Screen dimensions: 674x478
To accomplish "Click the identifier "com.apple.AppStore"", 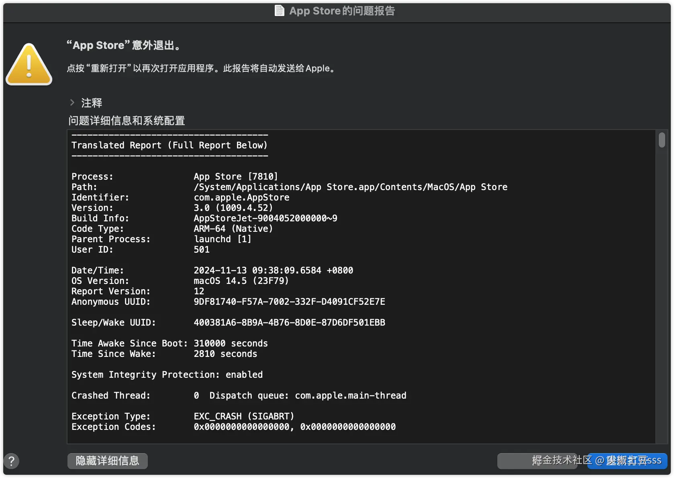I will (241, 197).
